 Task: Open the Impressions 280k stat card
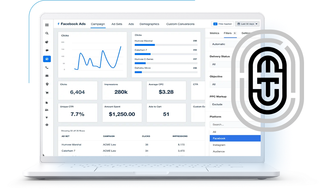(x=122, y=90)
